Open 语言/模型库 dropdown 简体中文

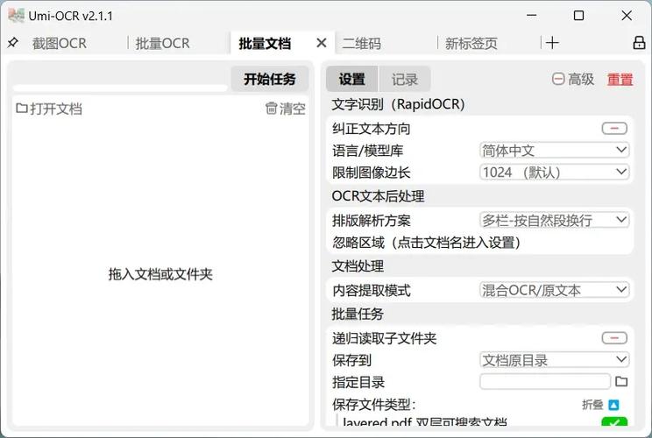click(554, 150)
